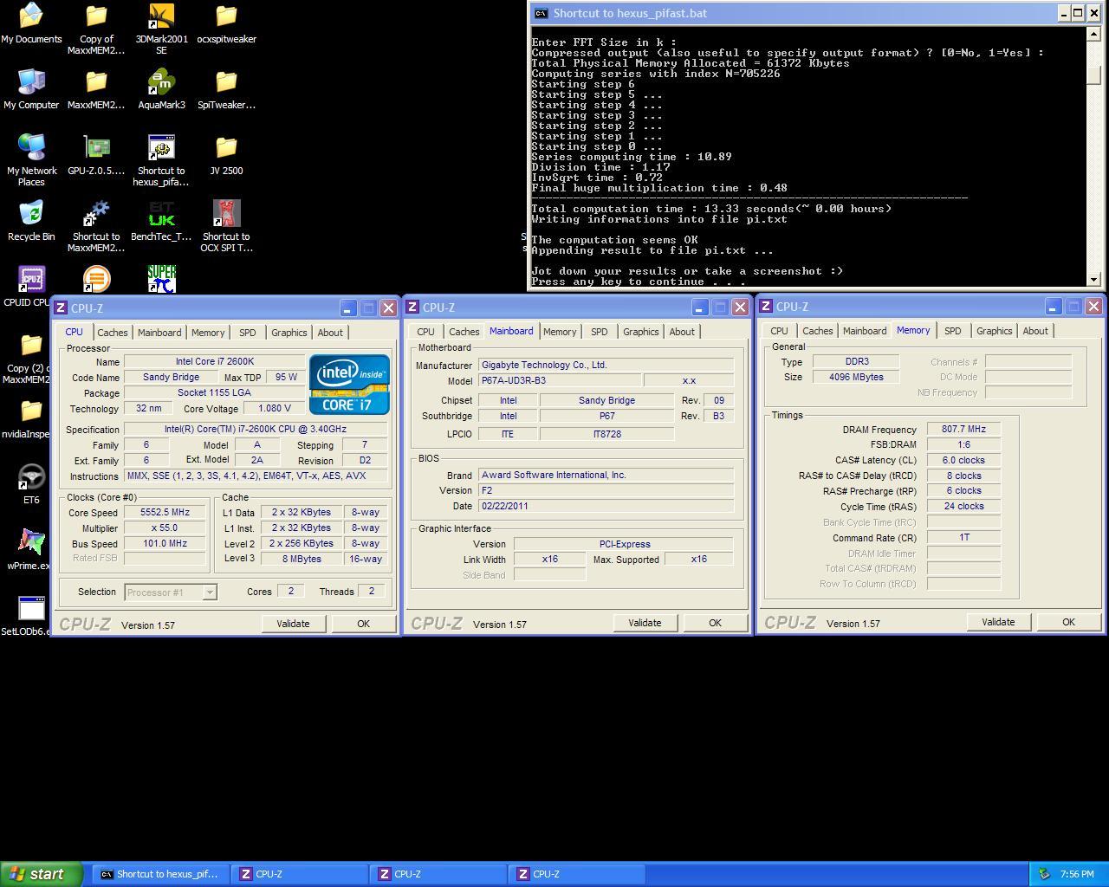Viewport: 1109px width, 887px height.
Task: Click the taskbar clock showing 7:56 PM
Action: 1077,874
